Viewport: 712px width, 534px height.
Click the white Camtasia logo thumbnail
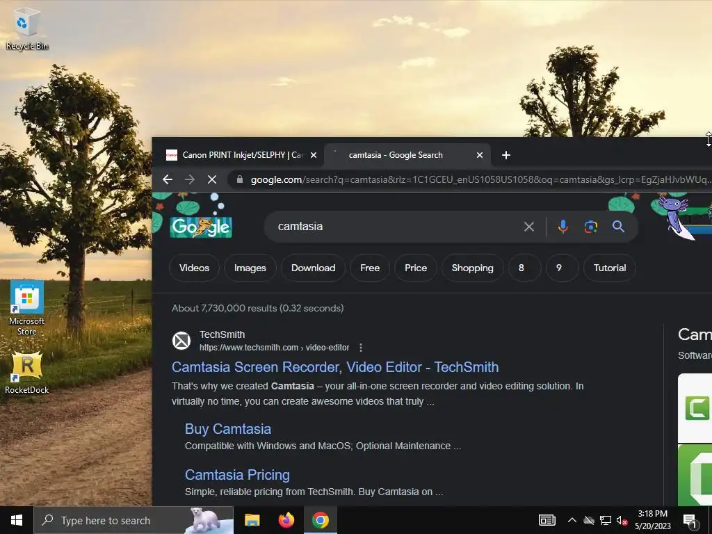click(695, 407)
